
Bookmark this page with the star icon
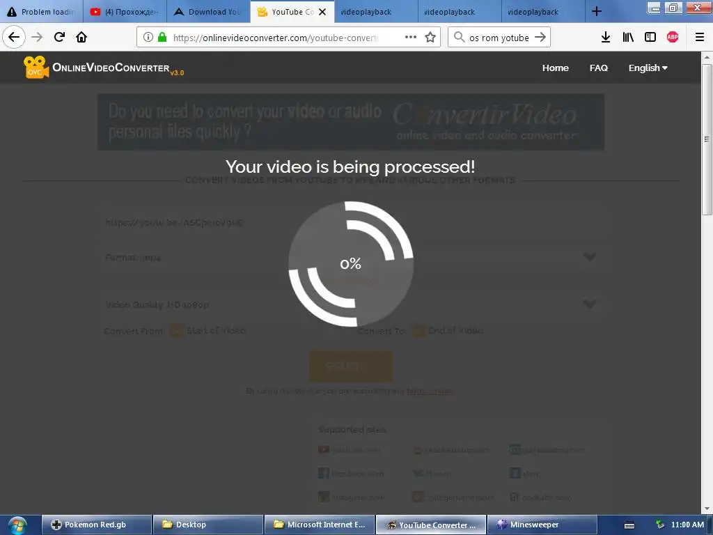click(x=430, y=37)
